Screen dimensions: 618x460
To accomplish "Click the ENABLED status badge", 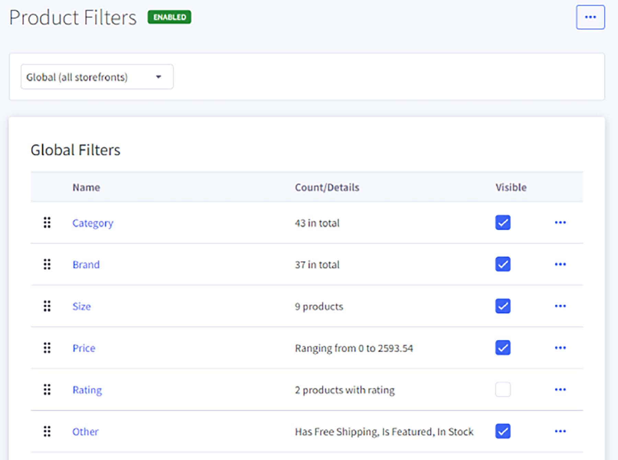I will pyautogui.click(x=169, y=17).
